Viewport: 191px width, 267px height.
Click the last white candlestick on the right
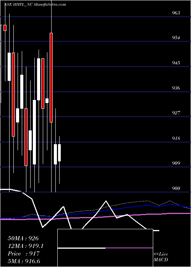pos(59,153)
